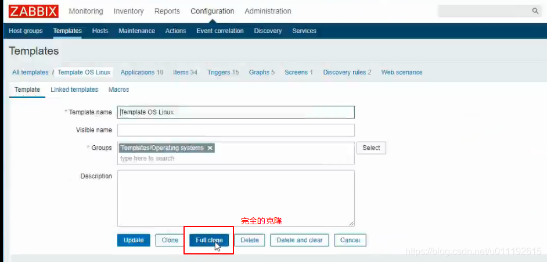
Task: Focus the Template name field
Action: [x=236, y=112]
